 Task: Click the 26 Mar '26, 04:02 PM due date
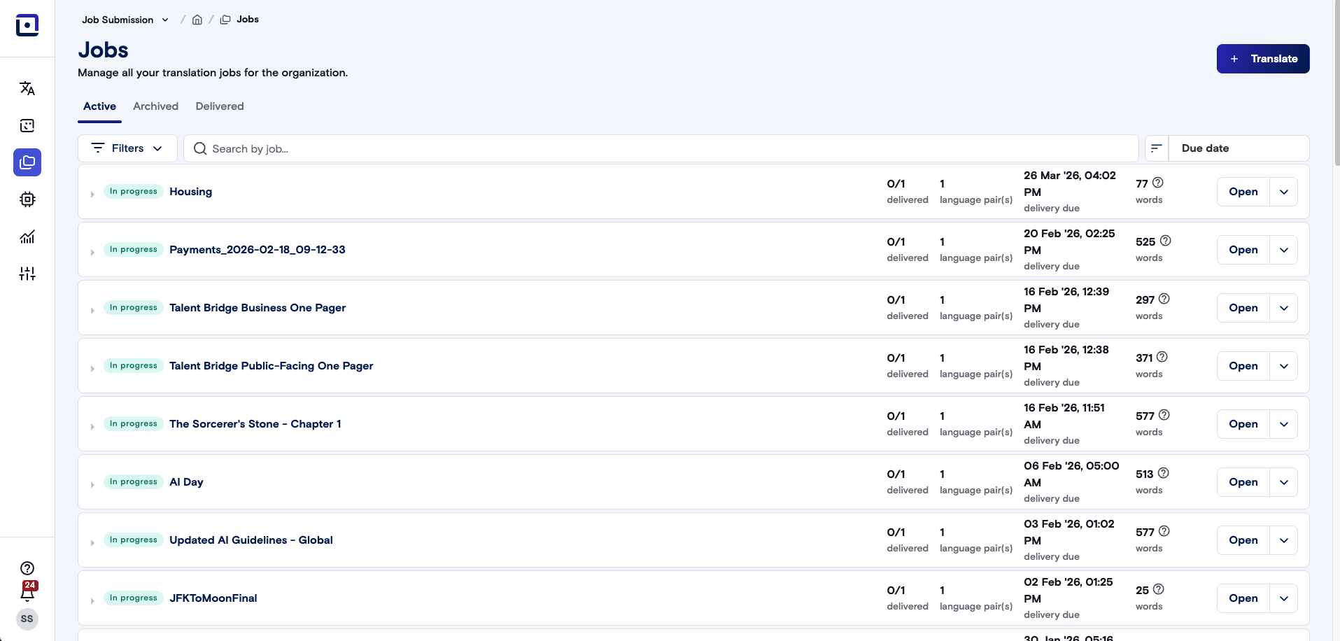[1070, 183]
